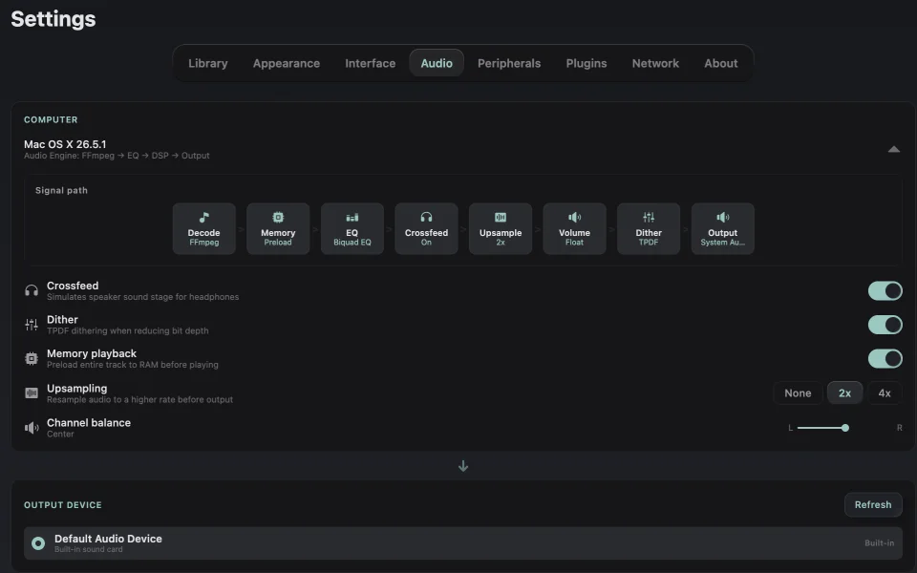Click the Mac OS X 26.5.1 label
The height and width of the screenshot is (573, 917).
click(x=65, y=144)
